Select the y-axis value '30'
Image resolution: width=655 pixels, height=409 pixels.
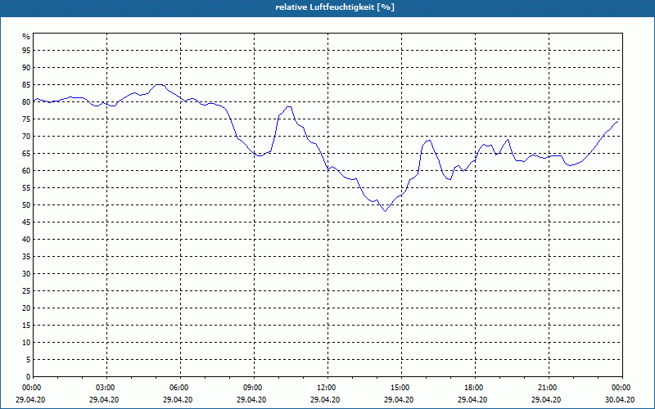click(x=26, y=274)
